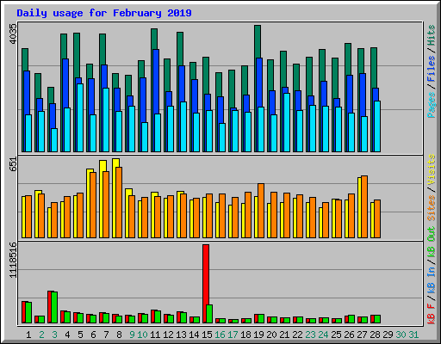
Task: Click the "kB Out" legend label
Action: tap(432, 242)
